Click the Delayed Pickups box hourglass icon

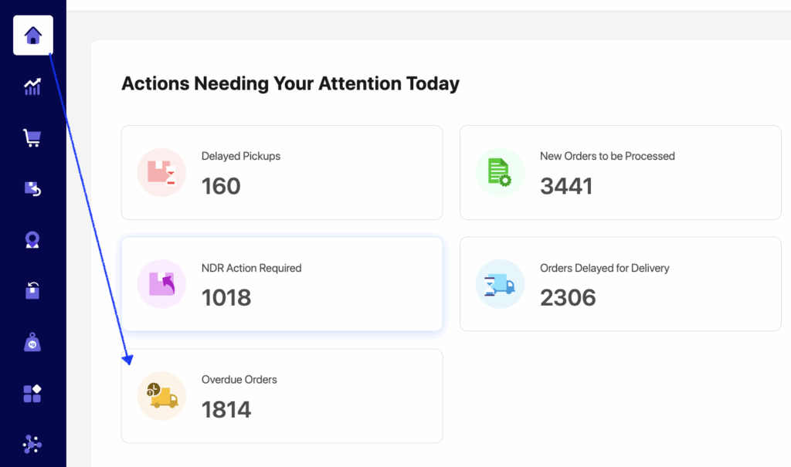coord(162,172)
